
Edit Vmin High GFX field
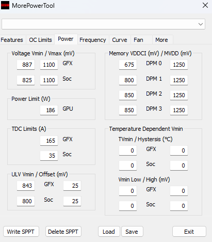point(179,191)
